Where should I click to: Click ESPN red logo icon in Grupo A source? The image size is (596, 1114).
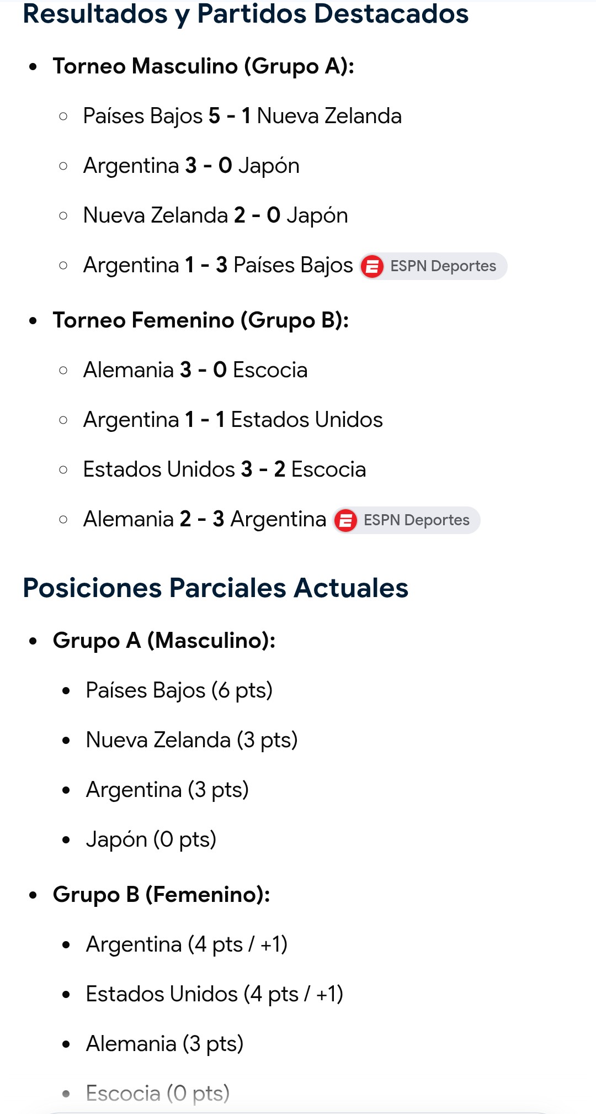pyautogui.click(x=372, y=266)
